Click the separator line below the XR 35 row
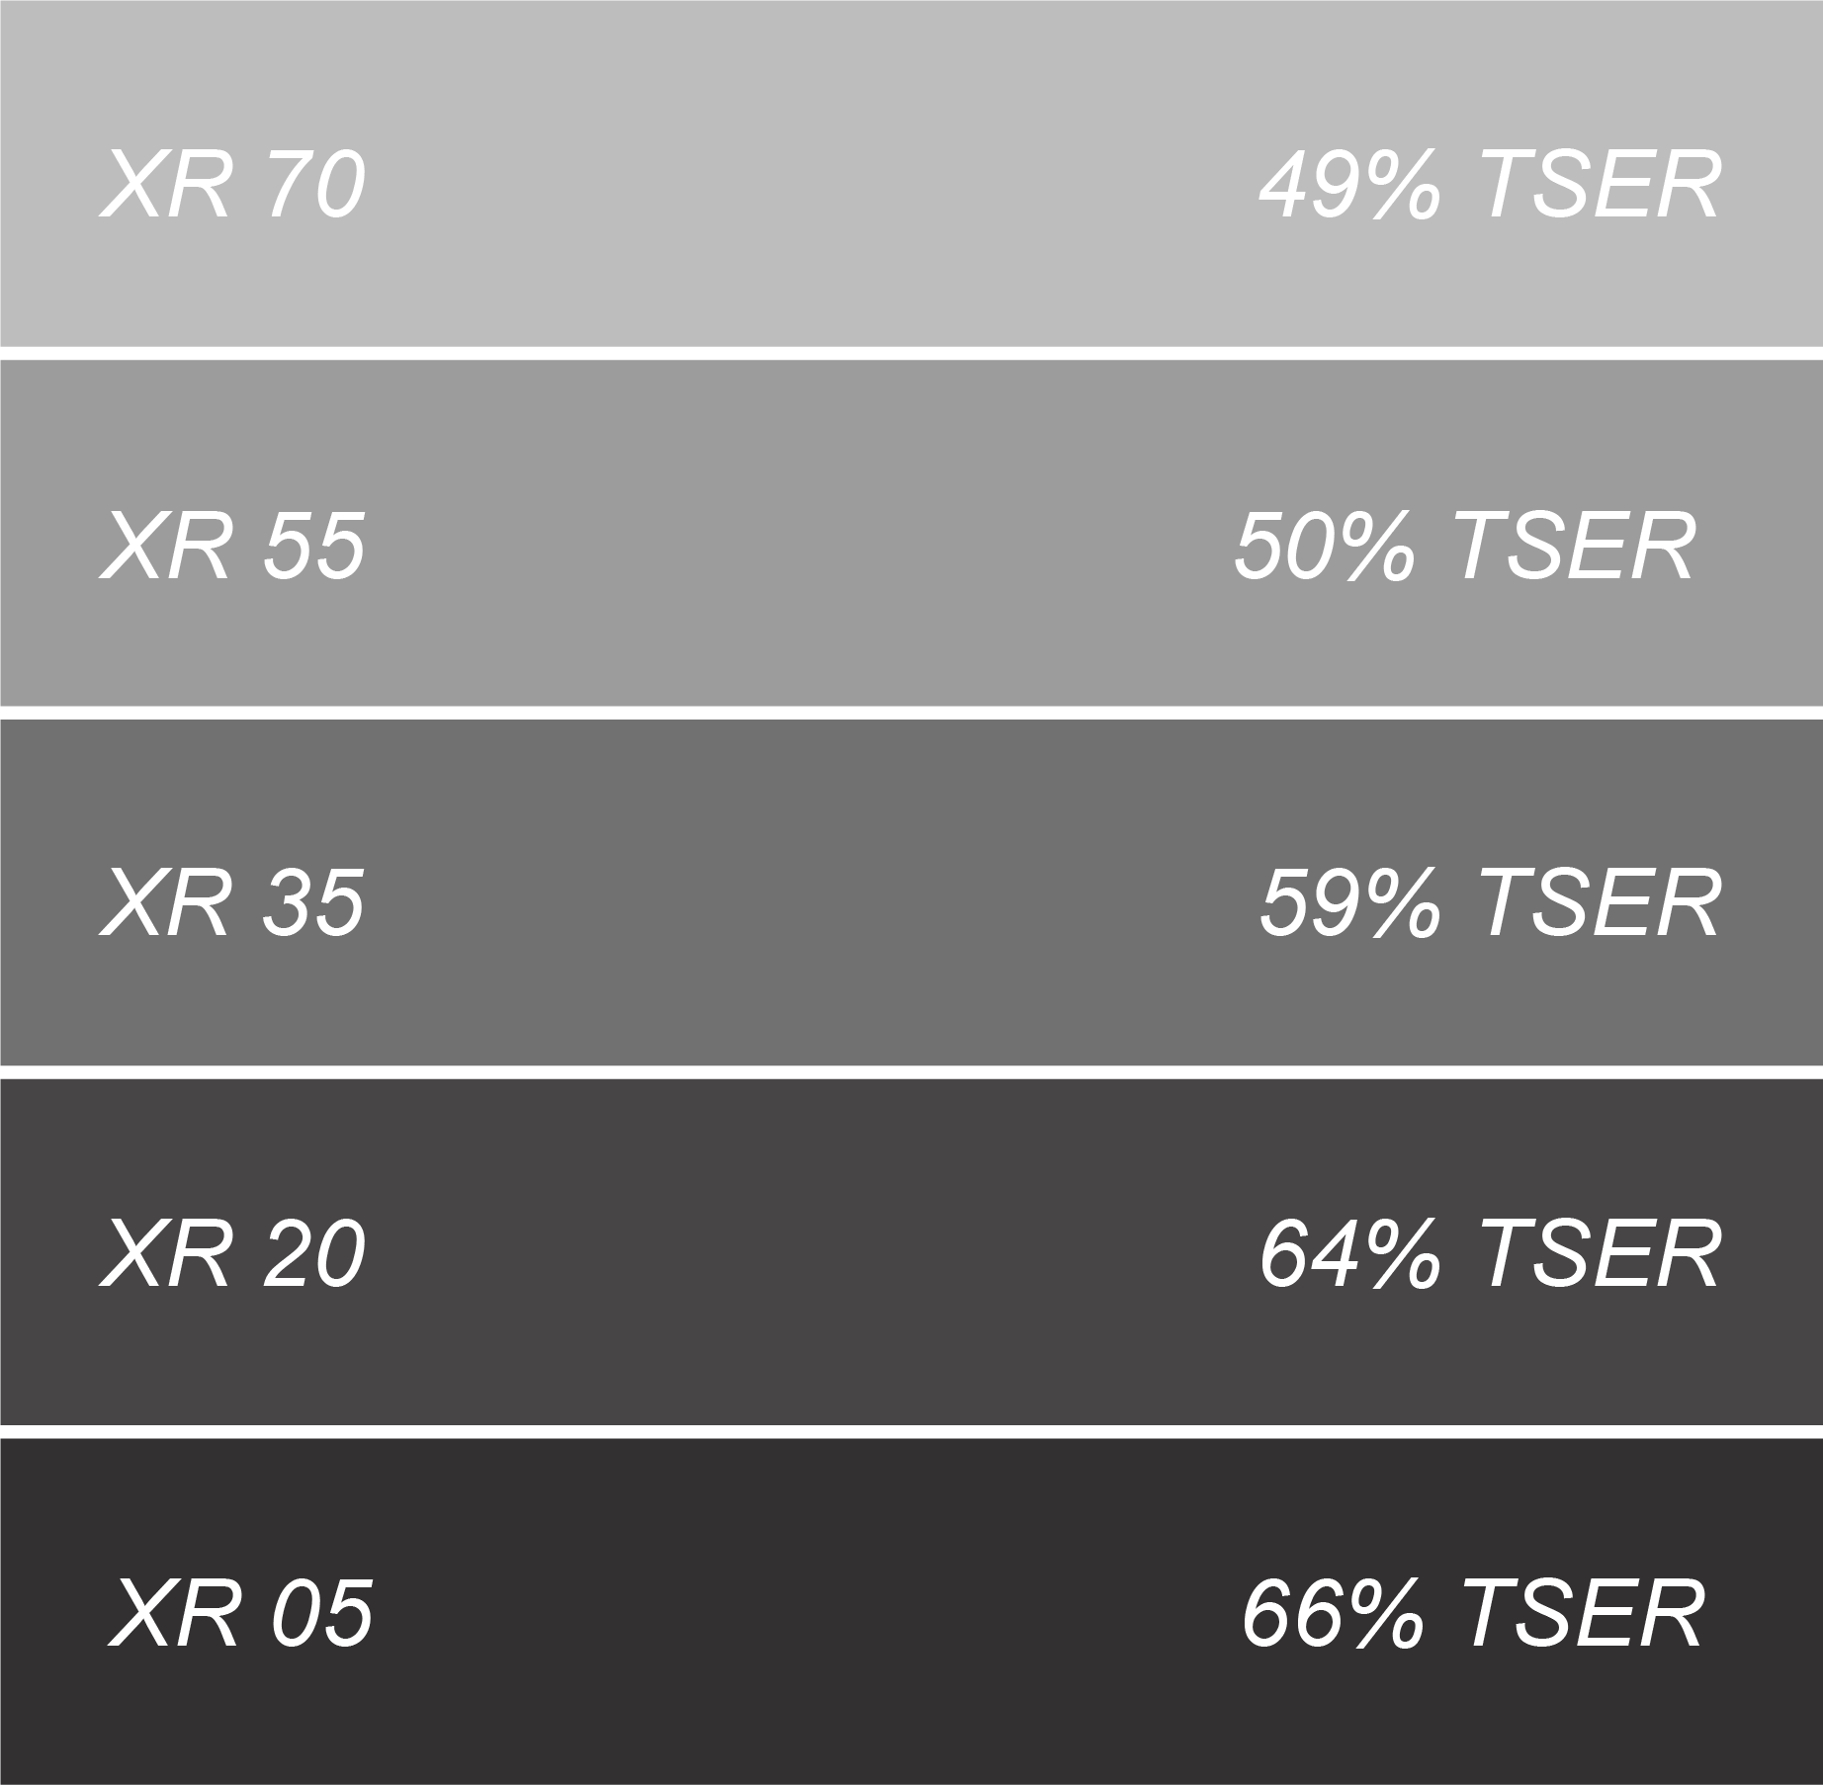The height and width of the screenshot is (1785, 1823). coord(911,1072)
